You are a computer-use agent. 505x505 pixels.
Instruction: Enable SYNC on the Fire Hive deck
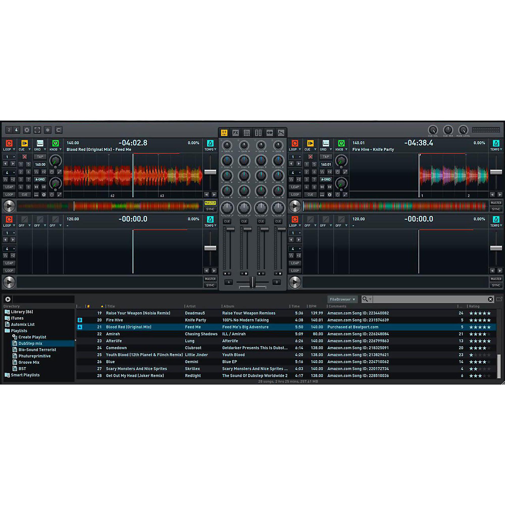[496, 209]
